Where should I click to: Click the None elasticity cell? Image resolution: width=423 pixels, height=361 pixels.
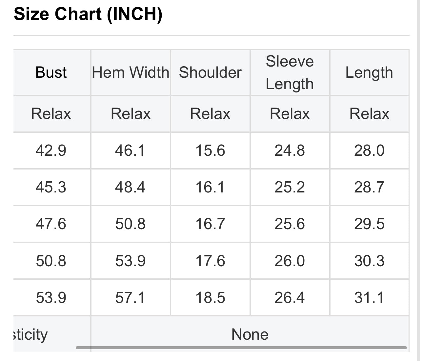[250, 334]
